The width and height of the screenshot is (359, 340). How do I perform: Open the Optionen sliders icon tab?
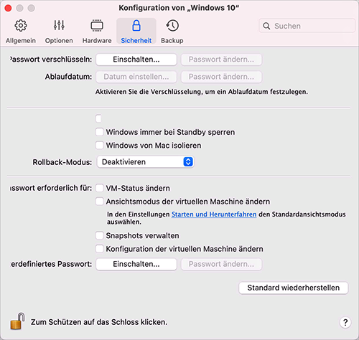point(59,32)
